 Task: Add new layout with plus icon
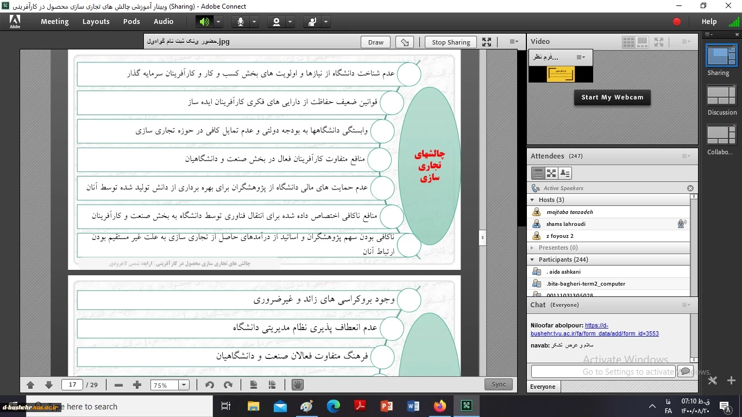[731, 381]
